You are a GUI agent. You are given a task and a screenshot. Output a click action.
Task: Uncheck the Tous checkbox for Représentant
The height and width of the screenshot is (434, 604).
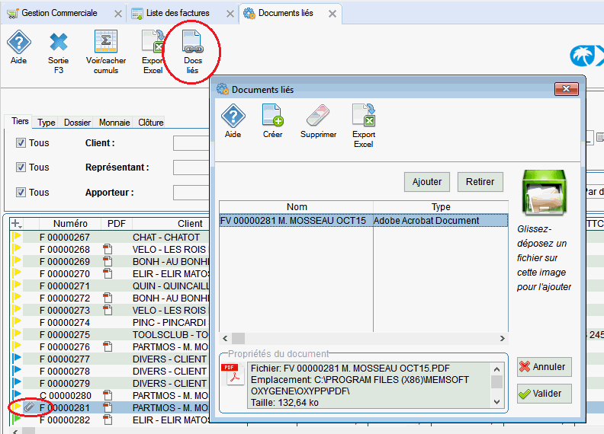coord(21,168)
